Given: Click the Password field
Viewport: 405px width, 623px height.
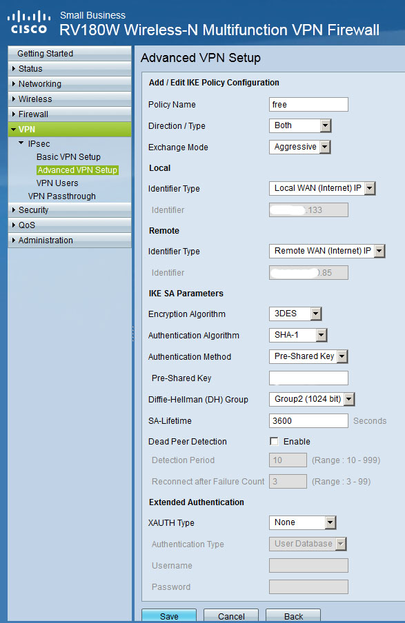Looking at the screenshot, I should [308, 587].
